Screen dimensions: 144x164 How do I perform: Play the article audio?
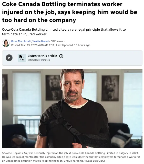point(9,58)
